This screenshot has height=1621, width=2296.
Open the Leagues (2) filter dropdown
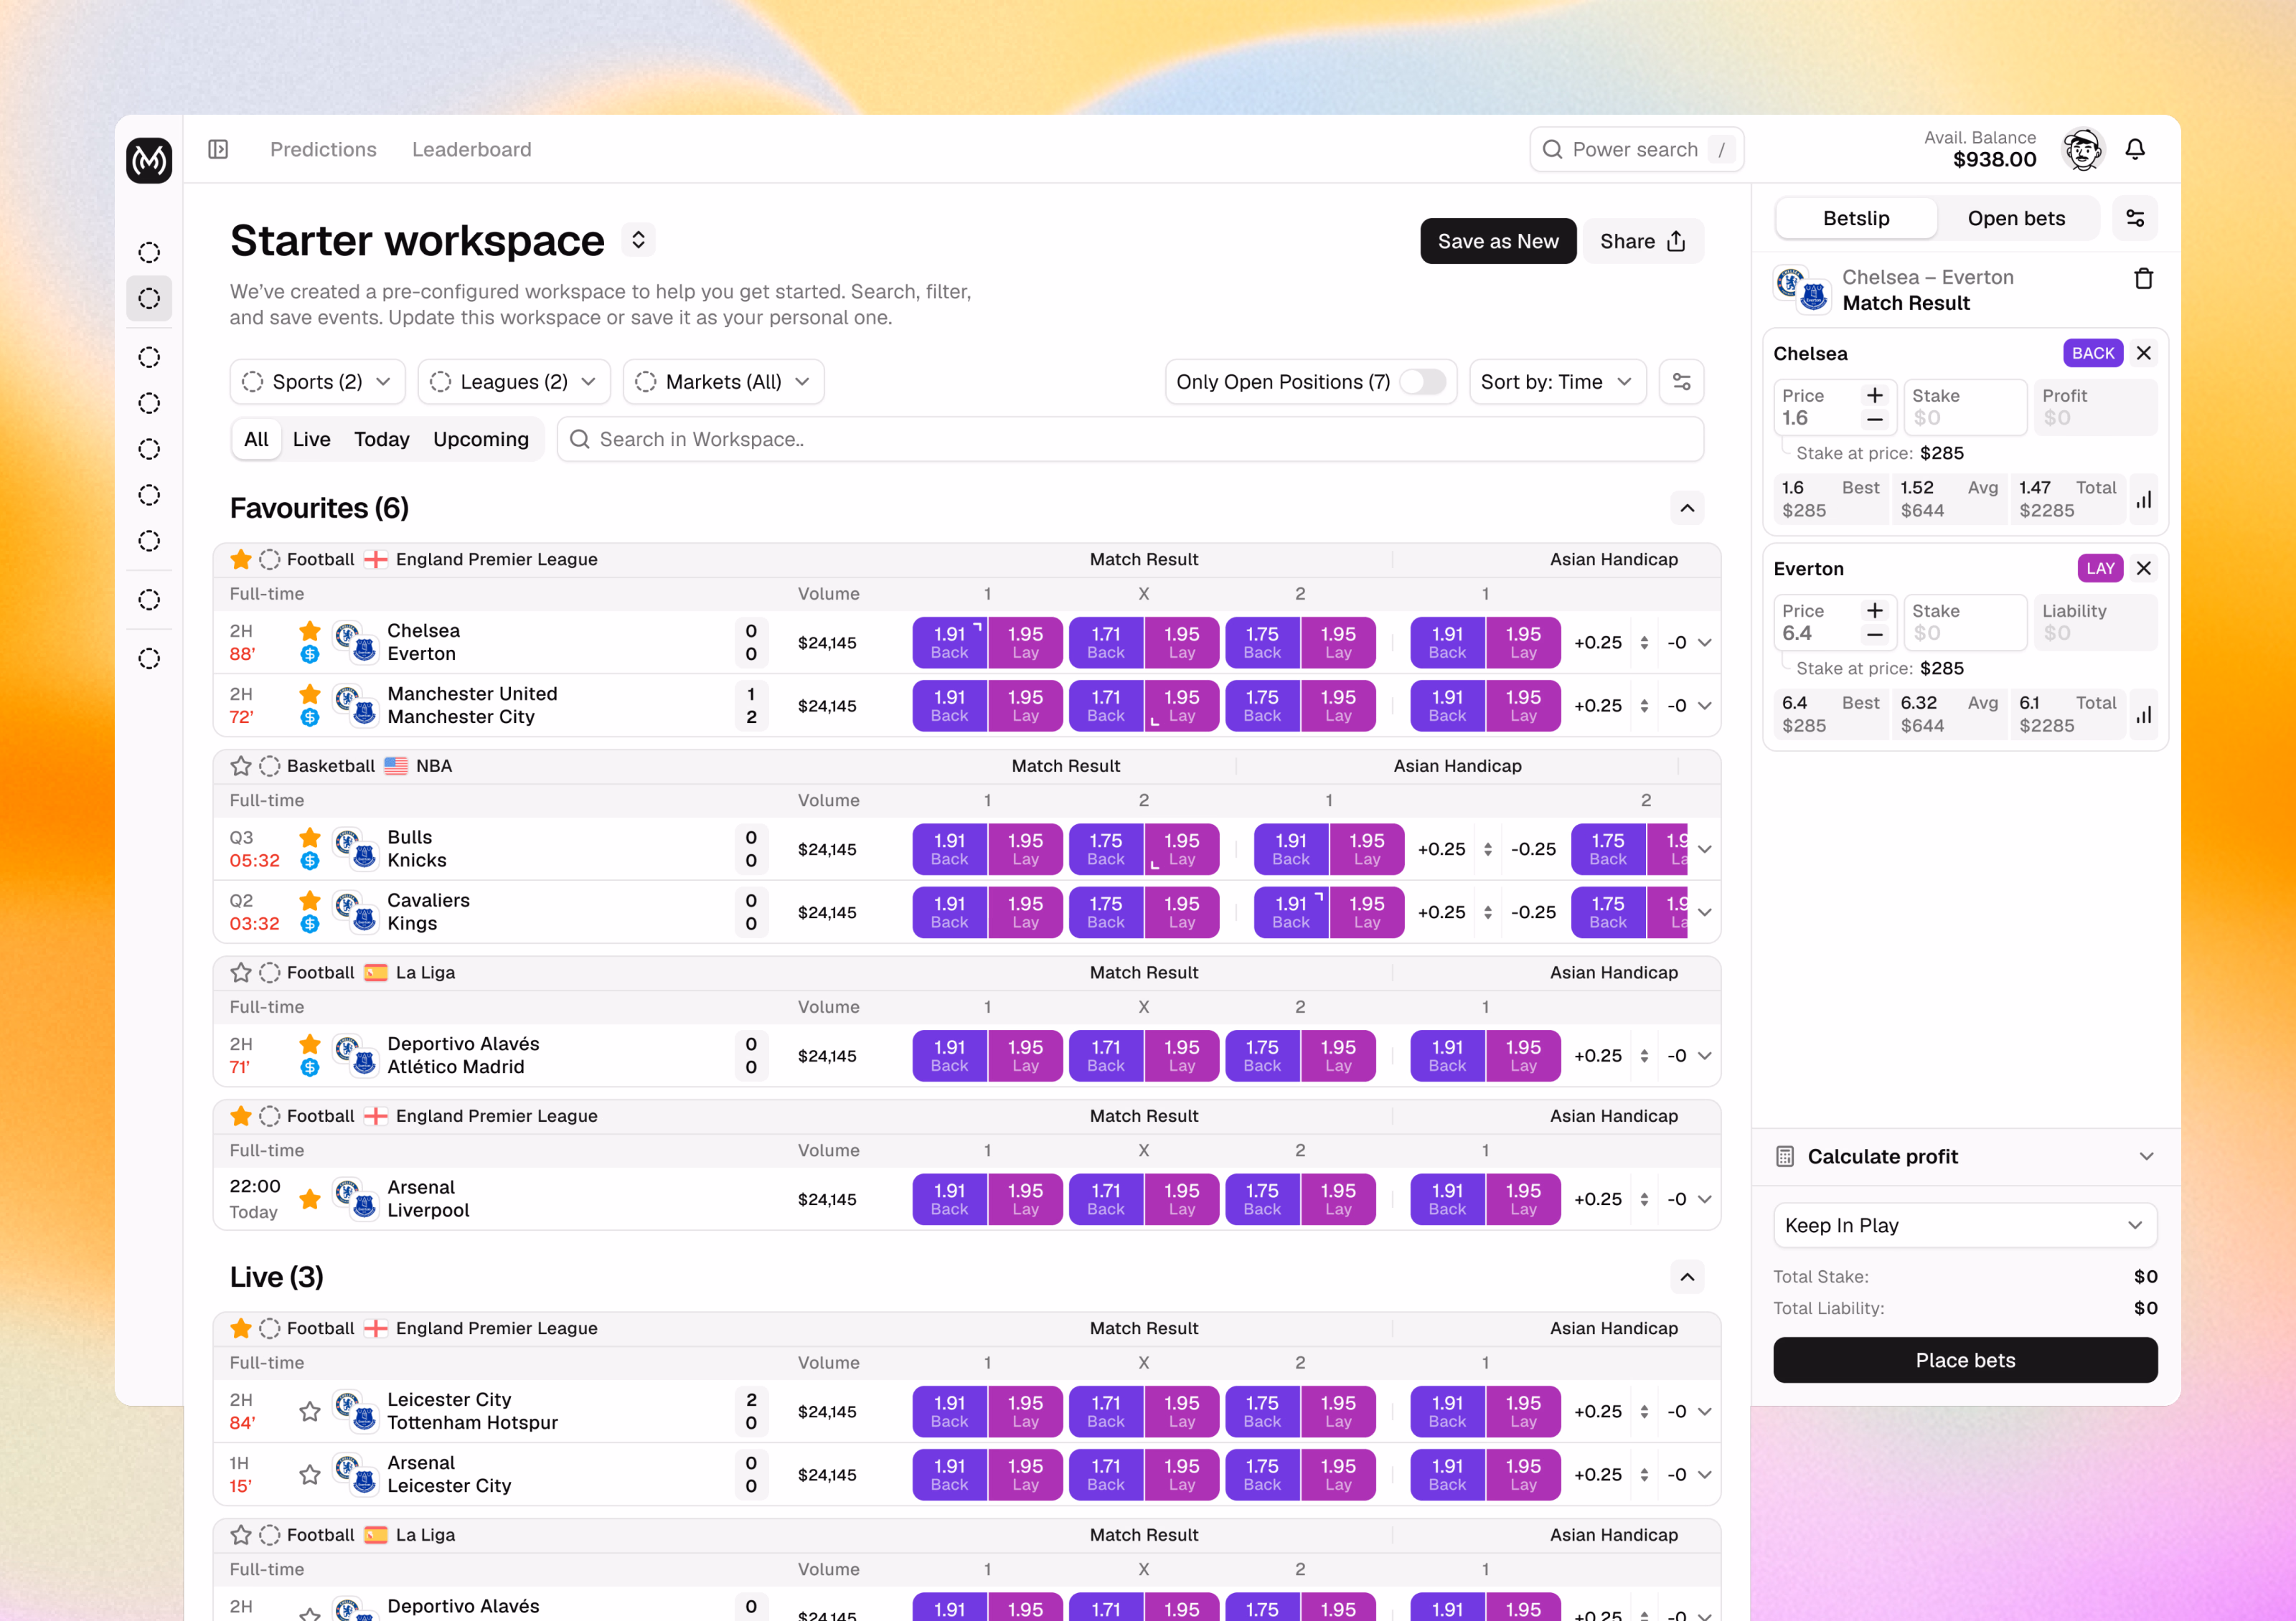(514, 382)
